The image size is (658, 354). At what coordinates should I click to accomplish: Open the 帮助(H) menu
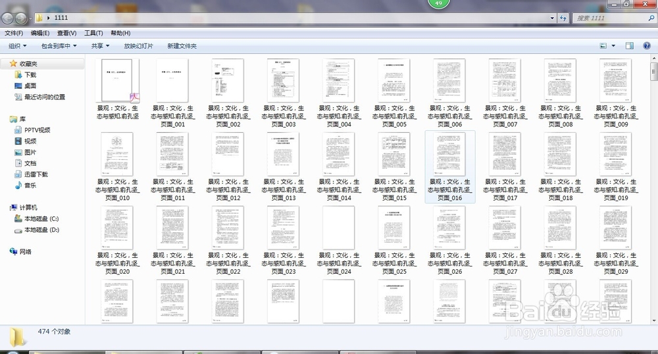120,33
